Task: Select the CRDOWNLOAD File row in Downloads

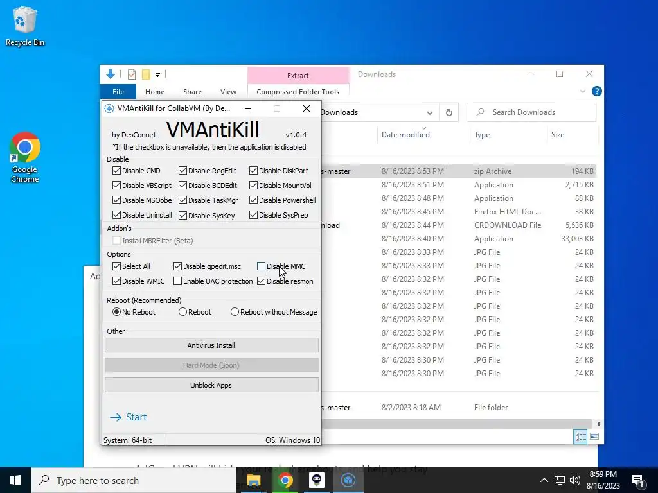Action: (x=459, y=225)
